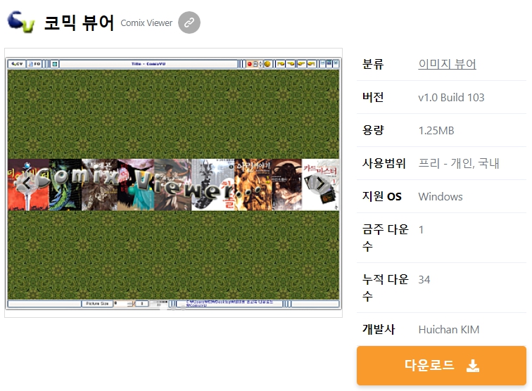Click the cumulative downloads value '34'
This screenshot has height=391, width=532.
point(424,280)
